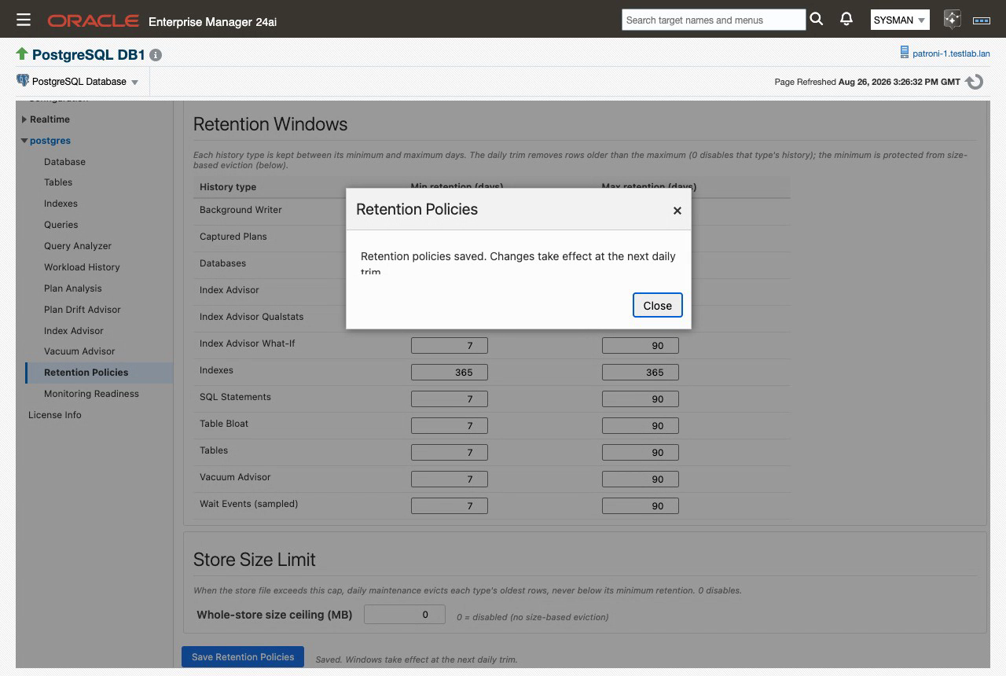The image size is (1006, 676).
Task: Select Database in sidebar
Action: (64, 162)
